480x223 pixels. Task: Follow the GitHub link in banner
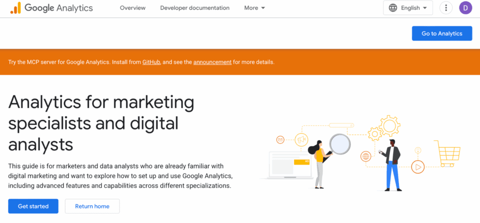coord(151,62)
